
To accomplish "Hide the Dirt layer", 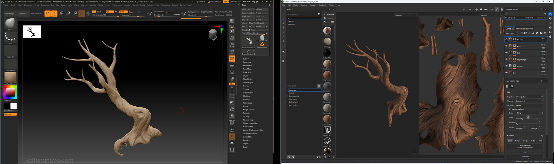I will [506, 52].
